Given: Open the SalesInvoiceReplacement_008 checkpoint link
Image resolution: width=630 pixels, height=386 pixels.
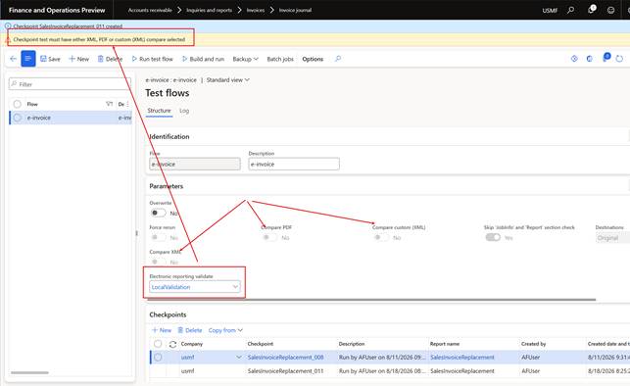Looking at the screenshot, I should pyautogui.click(x=285, y=357).
